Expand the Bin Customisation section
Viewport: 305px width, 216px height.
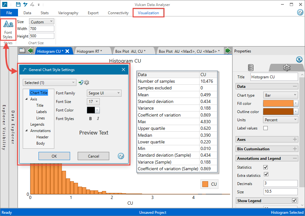coord(295,149)
